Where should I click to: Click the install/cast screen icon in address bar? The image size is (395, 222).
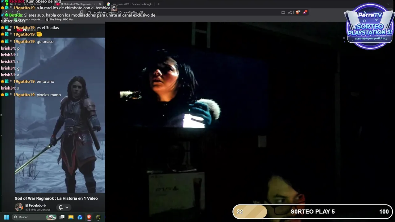coord(283,12)
